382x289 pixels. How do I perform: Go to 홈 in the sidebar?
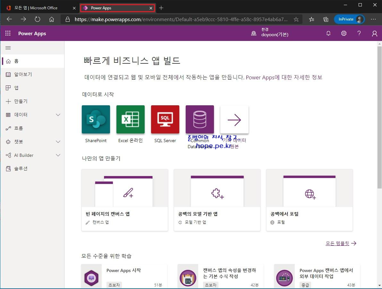[x=32, y=61]
